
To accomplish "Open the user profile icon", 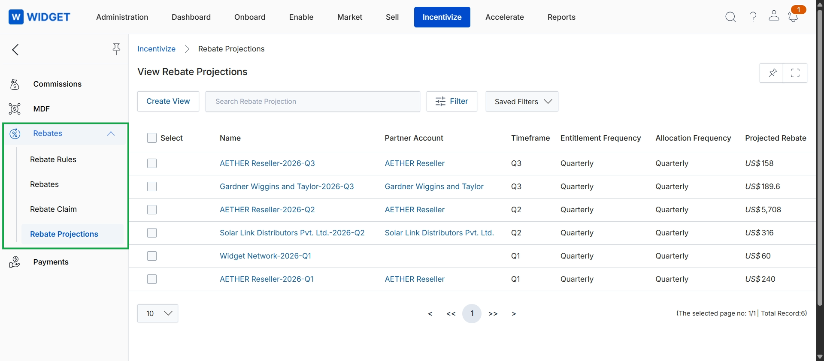I will (x=774, y=16).
